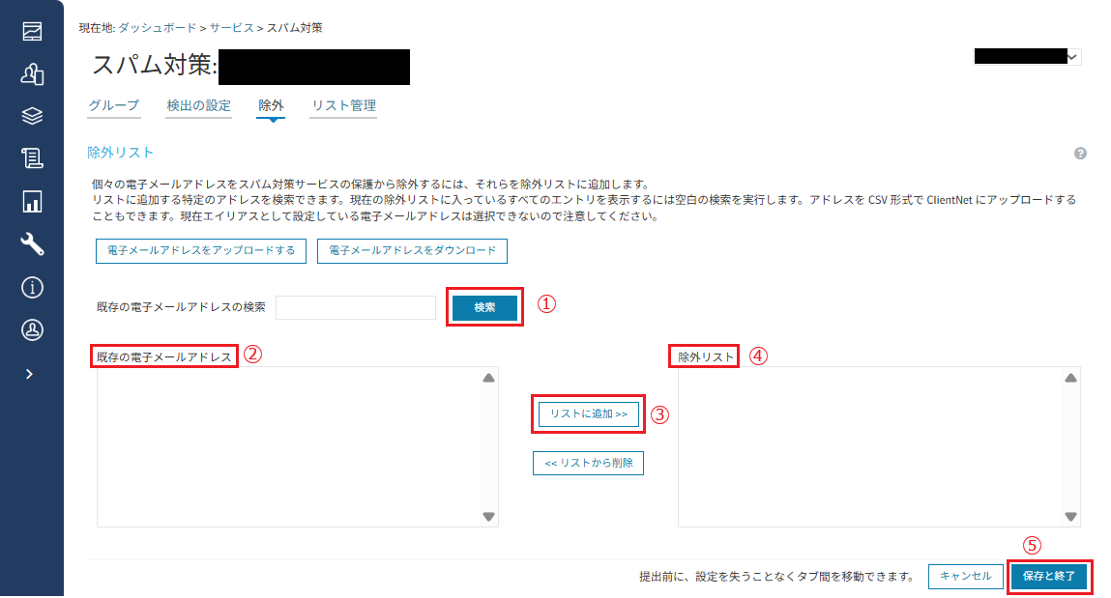Open the information icon in sidebar

pyautogui.click(x=32, y=287)
